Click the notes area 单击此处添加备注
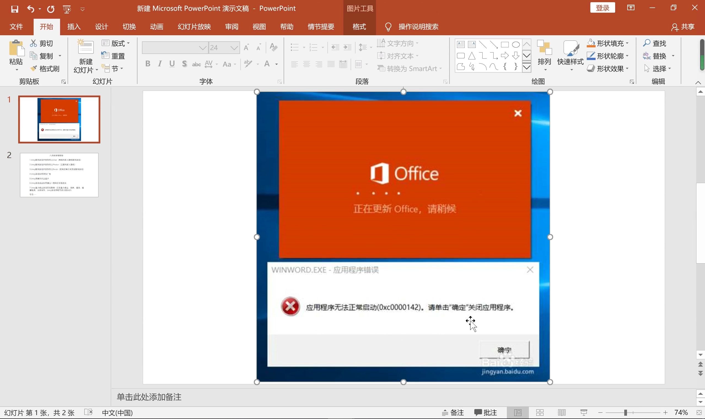Image resolution: width=705 pixels, height=419 pixels. point(149,397)
